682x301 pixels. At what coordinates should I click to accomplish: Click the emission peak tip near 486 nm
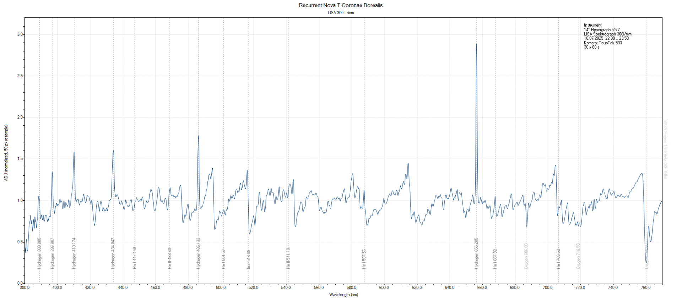pos(198,136)
